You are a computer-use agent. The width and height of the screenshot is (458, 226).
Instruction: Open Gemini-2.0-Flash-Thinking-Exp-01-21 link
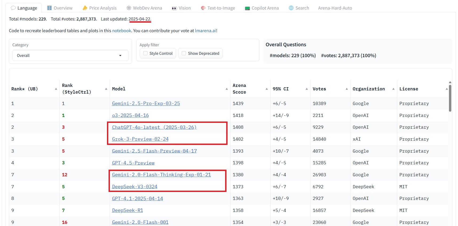161,175
